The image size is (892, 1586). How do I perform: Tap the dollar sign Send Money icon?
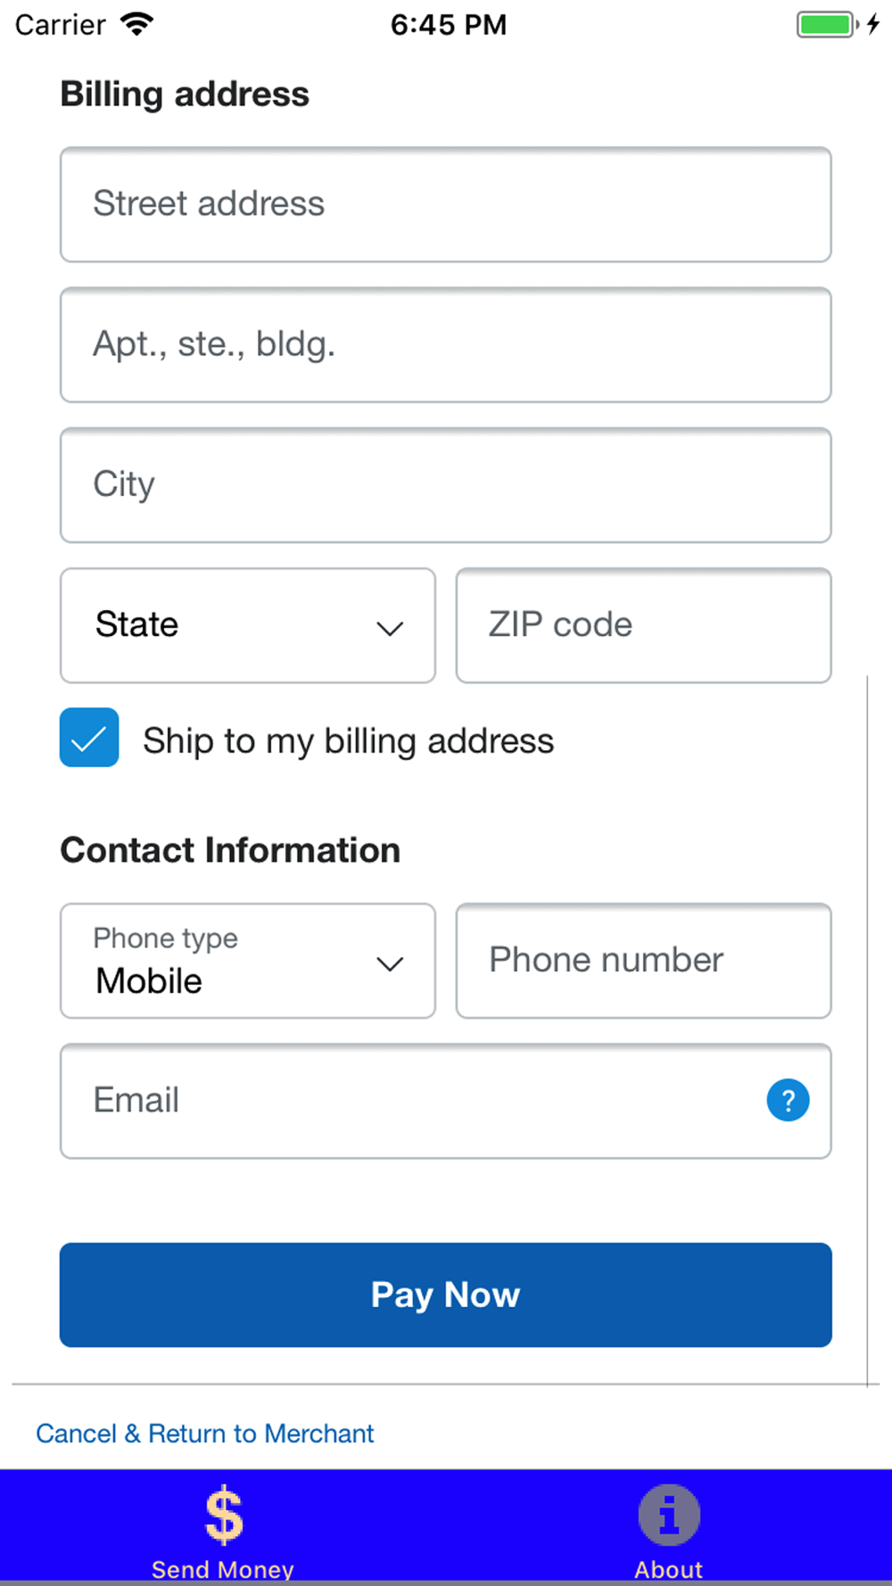pos(223,1515)
